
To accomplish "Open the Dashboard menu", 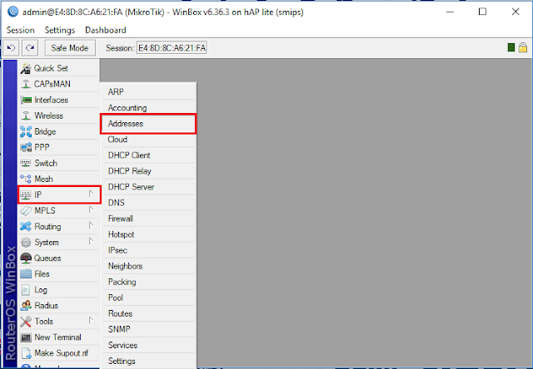I will coord(106,30).
